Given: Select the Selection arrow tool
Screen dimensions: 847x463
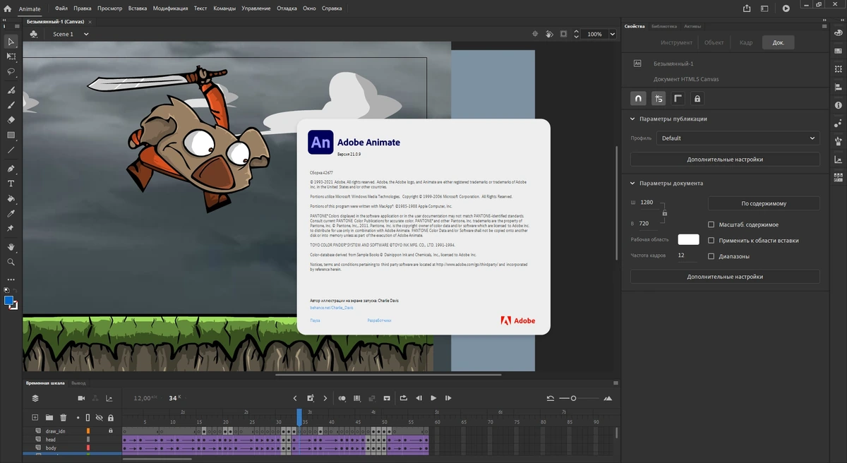Looking at the screenshot, I should click(x=11, y=42).
